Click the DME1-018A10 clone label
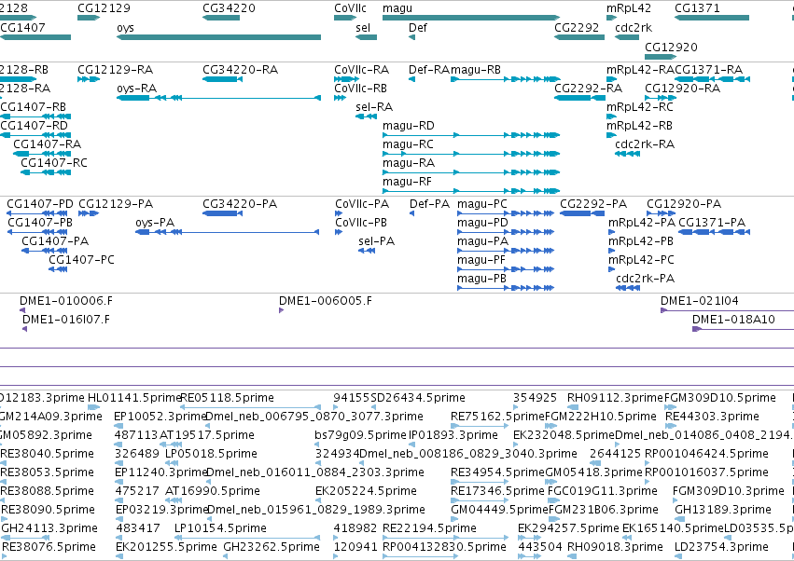Viewport: 794px width, 561px height. [x=733, y=320]
